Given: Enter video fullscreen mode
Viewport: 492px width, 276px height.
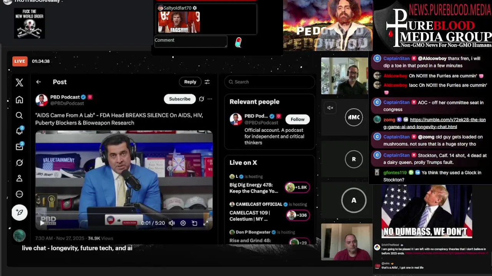Looking at the screenshot, I should tap(206, 223).
